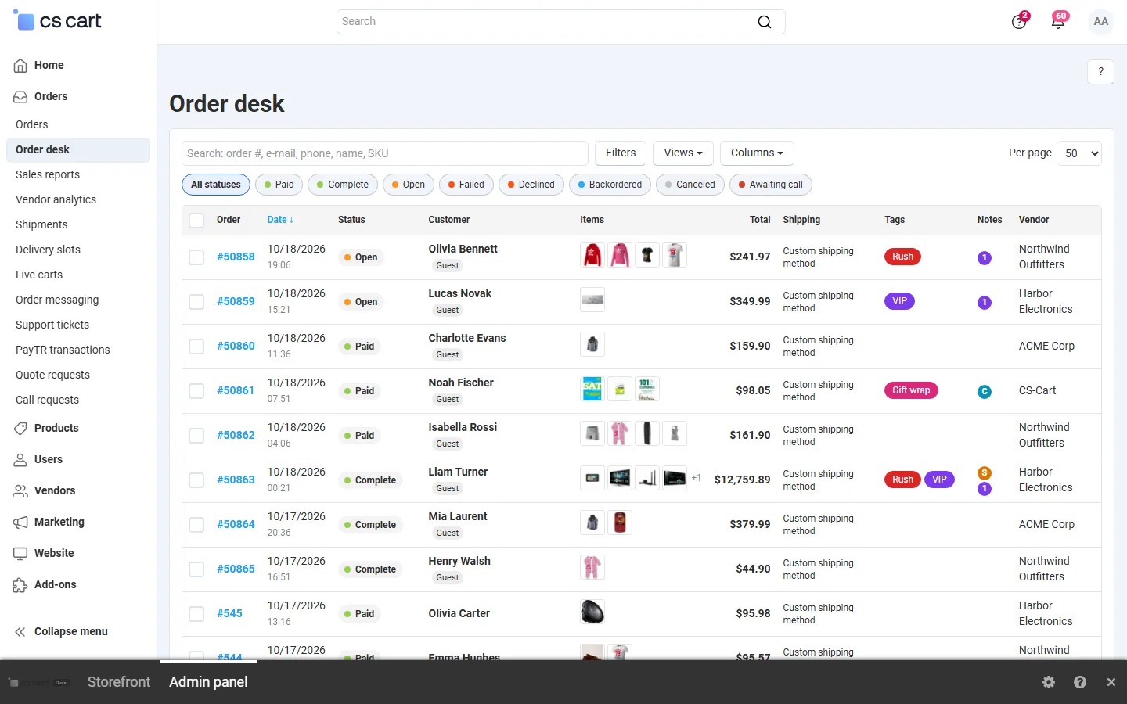Check the box for order #50860

click(196, 347)
